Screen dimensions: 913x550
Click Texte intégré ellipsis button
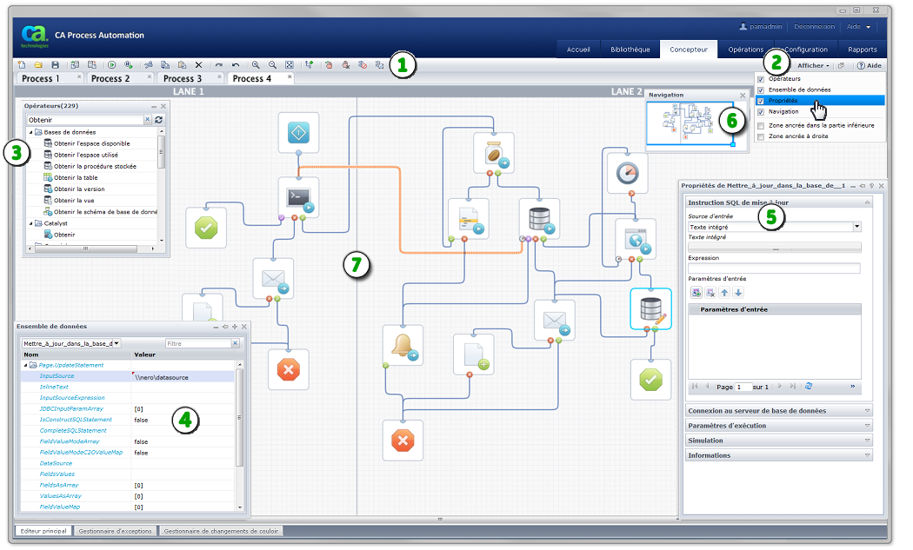pyautogui.click(x=775, y=248)
